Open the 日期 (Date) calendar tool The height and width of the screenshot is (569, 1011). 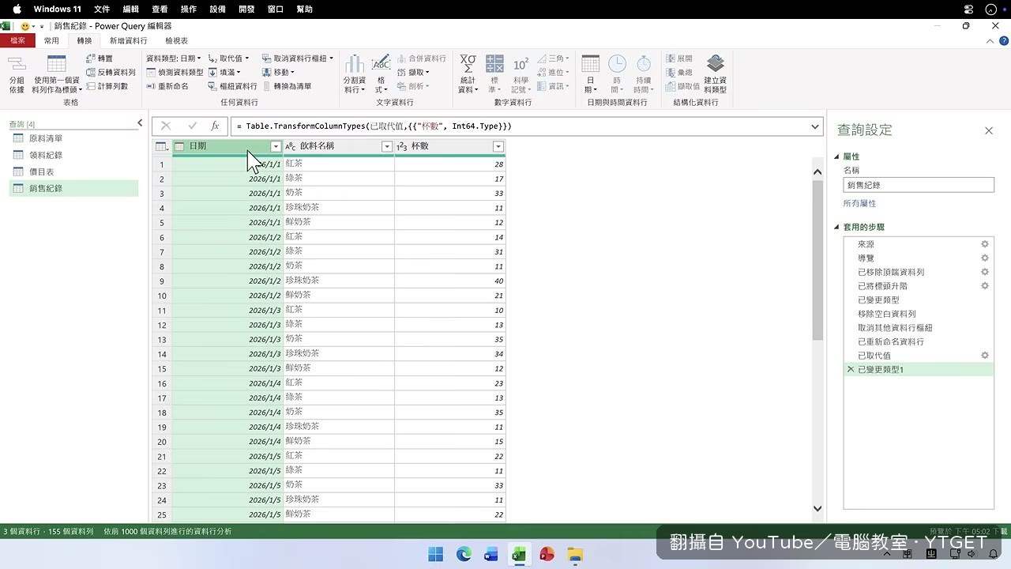[x=590, y=73]
